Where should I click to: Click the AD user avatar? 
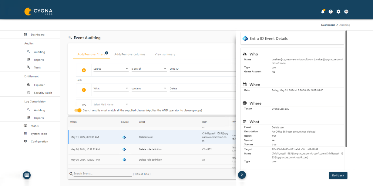[x=346, y=11]
